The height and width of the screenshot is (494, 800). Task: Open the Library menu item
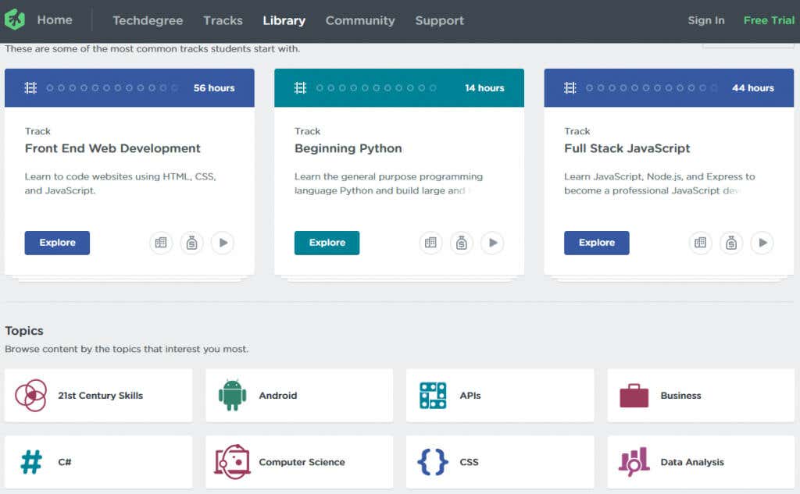(284, 20)
